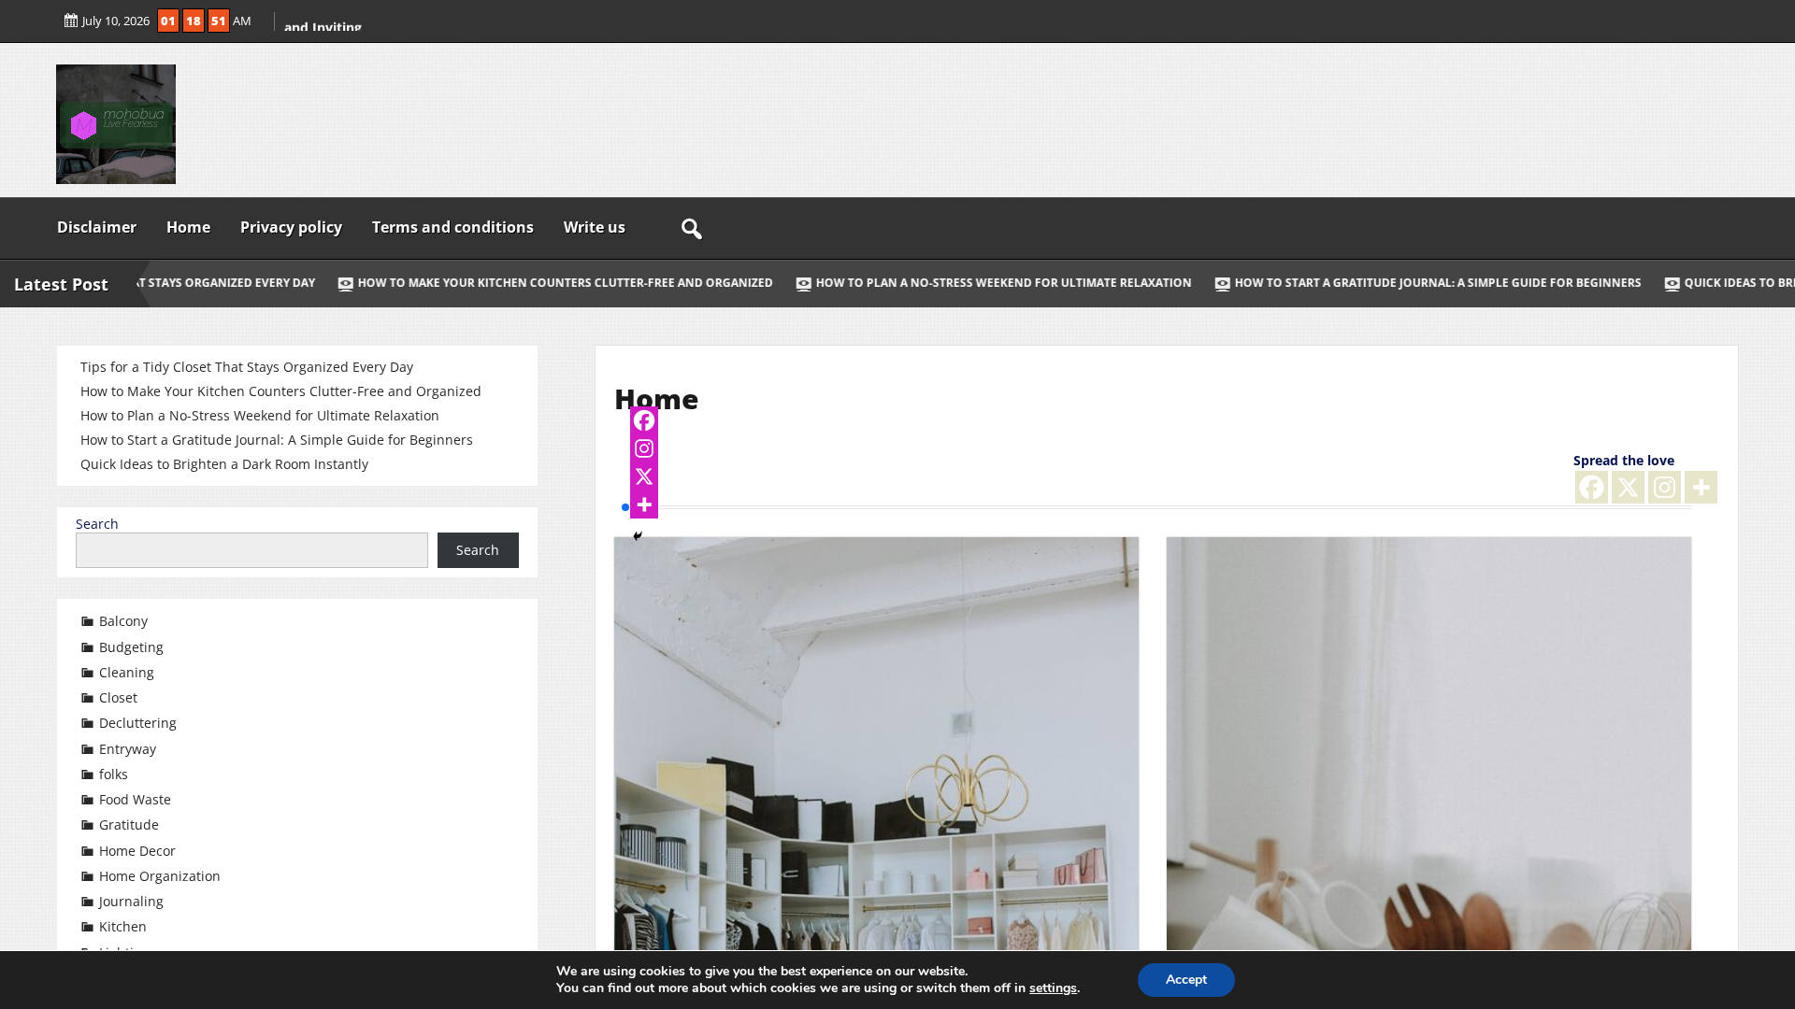Open the Closet category
Viewport: 1795px width, 1009px height.
click(x=118, y=698)
